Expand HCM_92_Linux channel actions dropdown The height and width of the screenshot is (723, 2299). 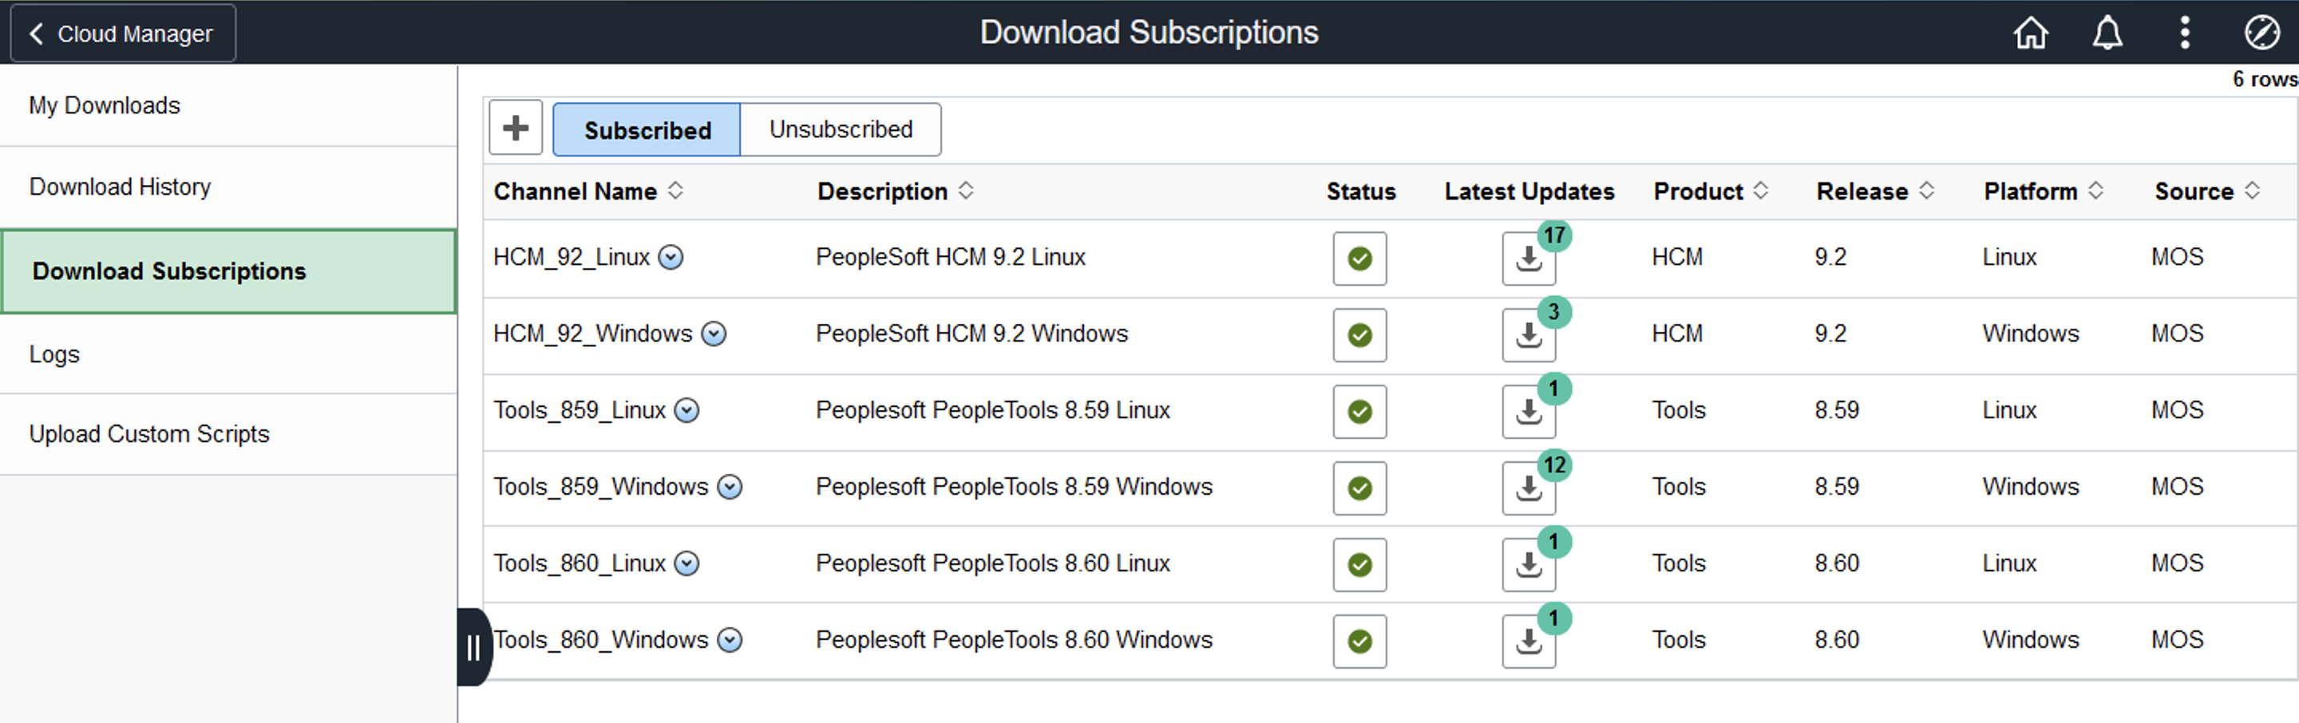pyautogui.click(x=671, y=258)
